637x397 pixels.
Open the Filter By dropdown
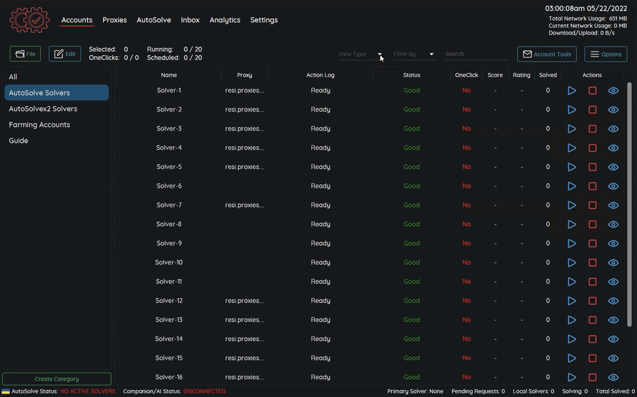(415, 54)
